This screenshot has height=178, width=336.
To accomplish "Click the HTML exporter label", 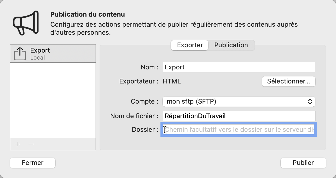I will click(172, 81).
